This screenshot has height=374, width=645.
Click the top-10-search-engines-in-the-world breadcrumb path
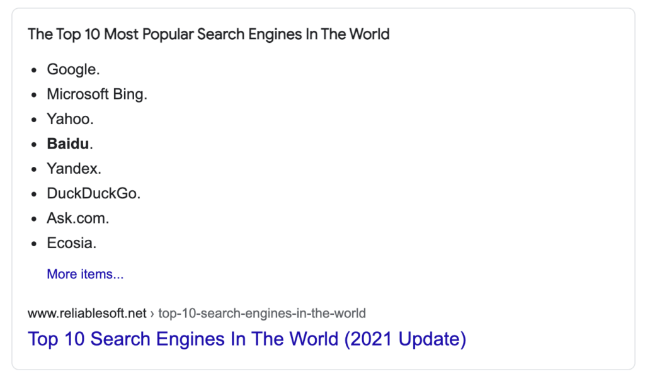pyautogui.click(x=261, y=313)
